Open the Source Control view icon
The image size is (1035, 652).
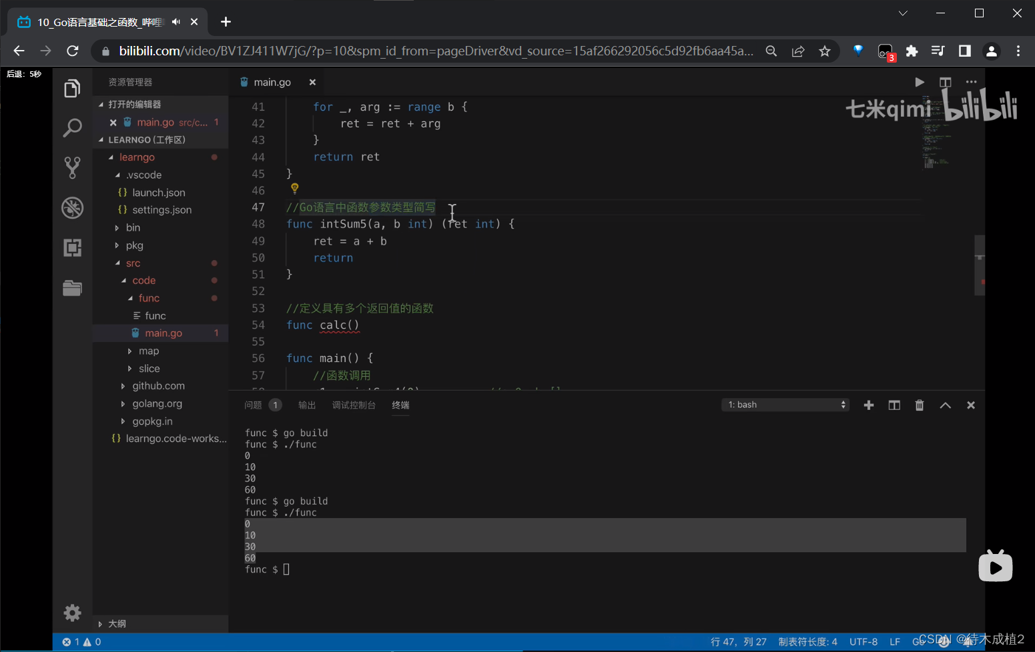pos(72,167)
